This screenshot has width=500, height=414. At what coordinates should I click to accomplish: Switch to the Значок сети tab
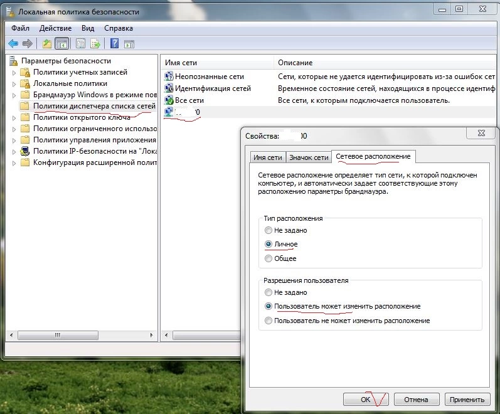(x=309, y=157)
